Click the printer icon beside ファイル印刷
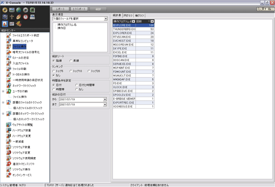This screenshot has height=187, width=275. pos(9,69)
